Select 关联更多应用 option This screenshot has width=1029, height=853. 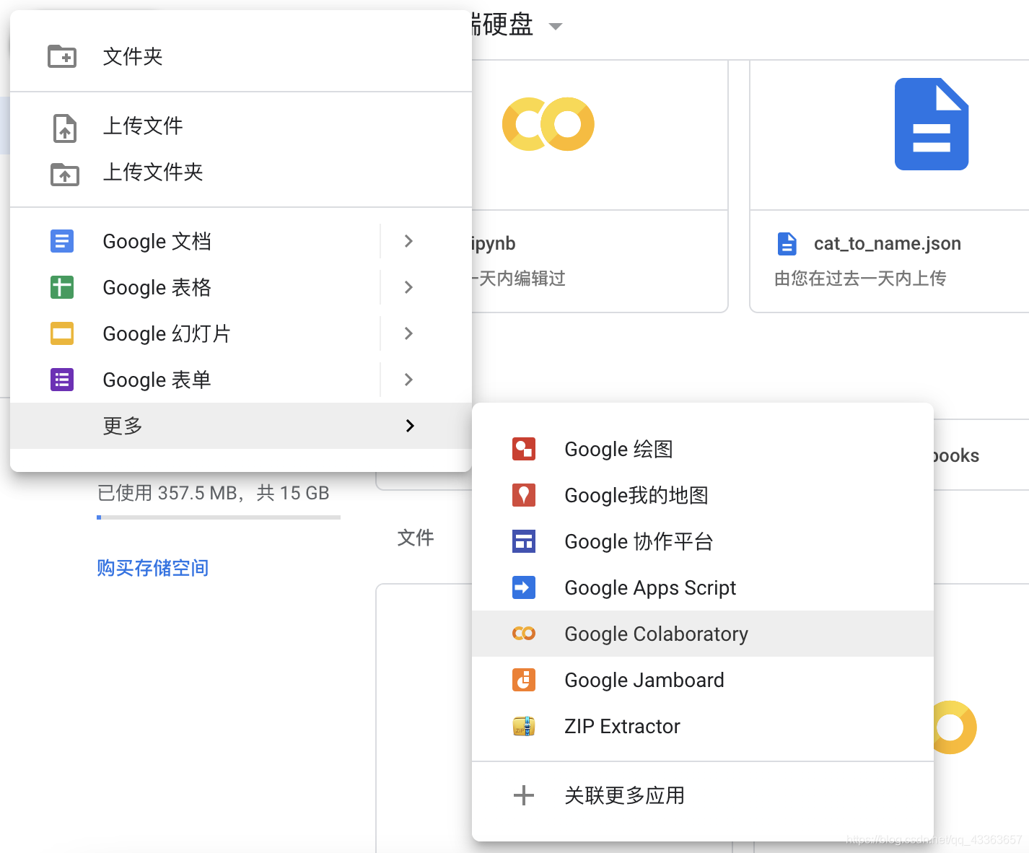(x=703, y=795)
